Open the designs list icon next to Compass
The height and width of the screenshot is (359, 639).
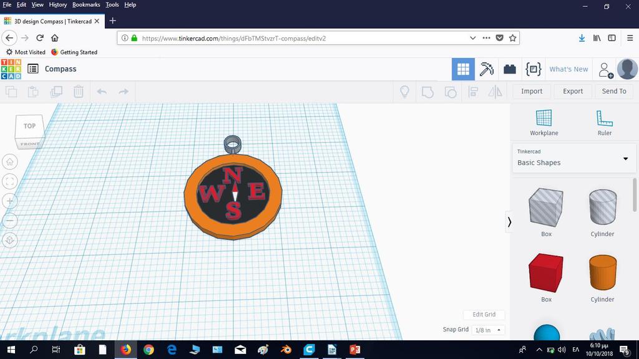[x=33, y=69]
